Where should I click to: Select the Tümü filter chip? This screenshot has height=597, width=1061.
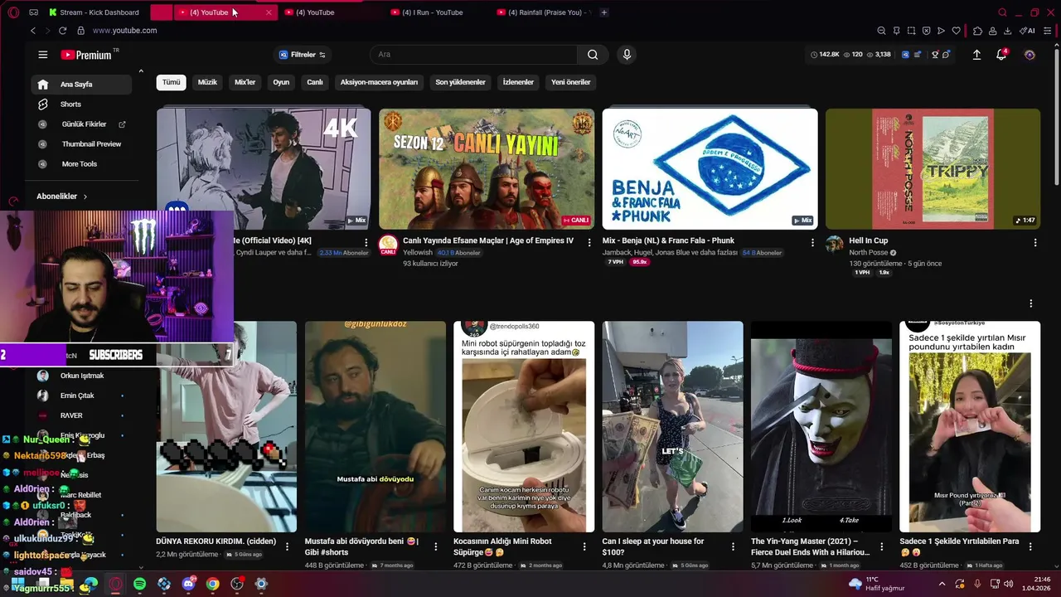tap(171, 82)
